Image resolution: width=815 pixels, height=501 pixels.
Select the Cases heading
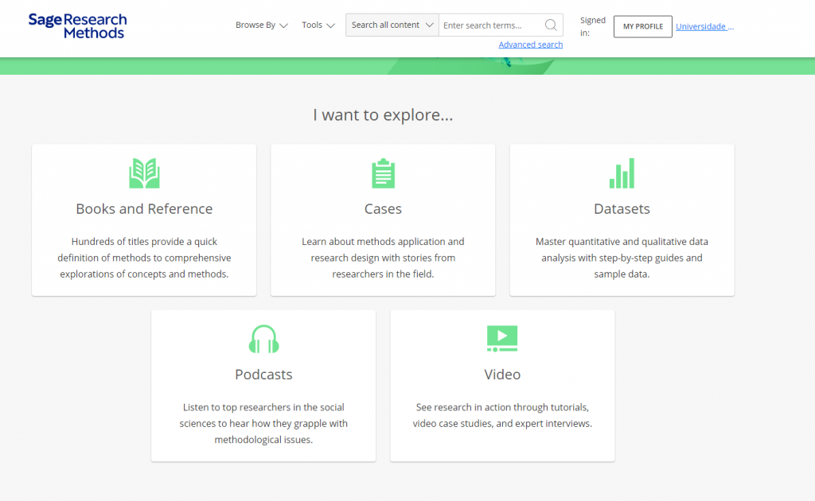[383, 209]
